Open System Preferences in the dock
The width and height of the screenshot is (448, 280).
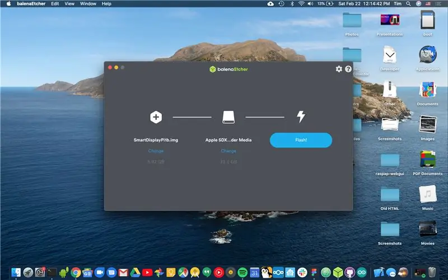click(40, 272)
